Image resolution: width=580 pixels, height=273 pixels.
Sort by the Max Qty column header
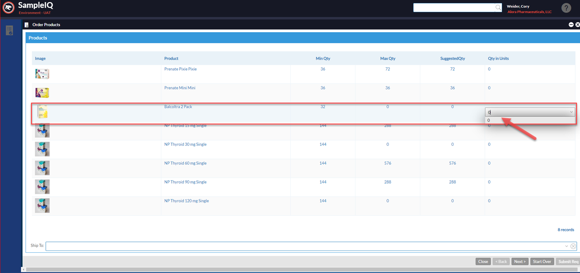coord(388,59)
